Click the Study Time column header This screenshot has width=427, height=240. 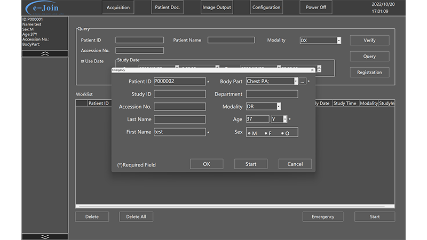tap(345, 103)
